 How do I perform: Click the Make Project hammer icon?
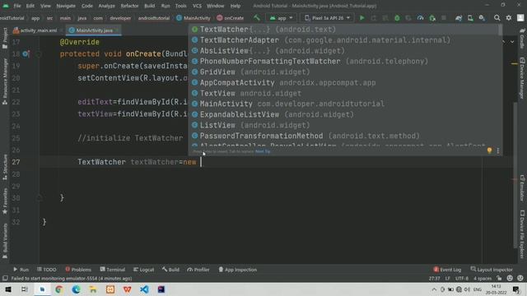point(257,18)
